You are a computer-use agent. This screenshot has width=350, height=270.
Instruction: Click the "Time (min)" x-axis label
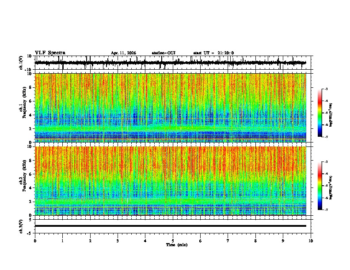tap(177, 245)
